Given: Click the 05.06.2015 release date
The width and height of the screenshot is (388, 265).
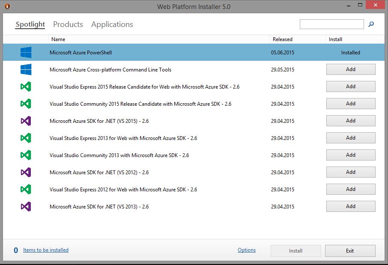Looking at the screenshot, I should (x=283, y=53).
